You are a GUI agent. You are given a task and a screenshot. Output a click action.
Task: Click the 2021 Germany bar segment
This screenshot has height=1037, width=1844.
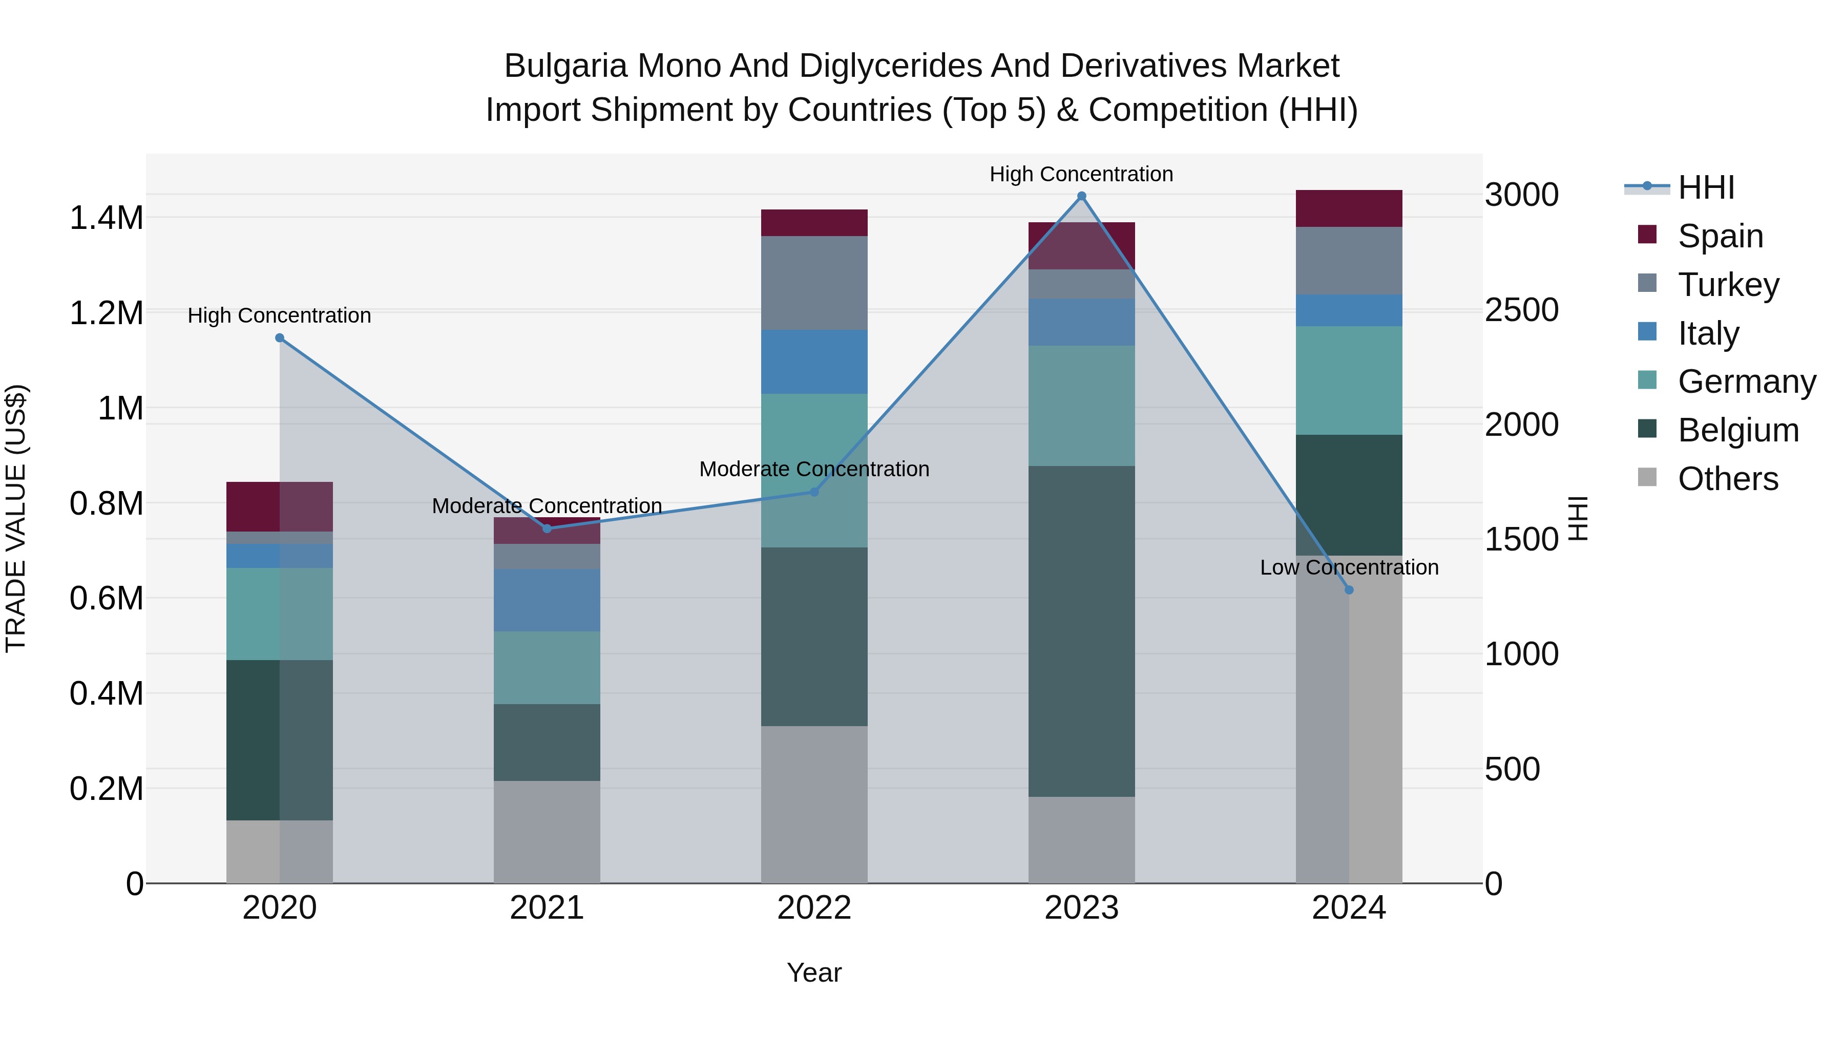point(547,668)
